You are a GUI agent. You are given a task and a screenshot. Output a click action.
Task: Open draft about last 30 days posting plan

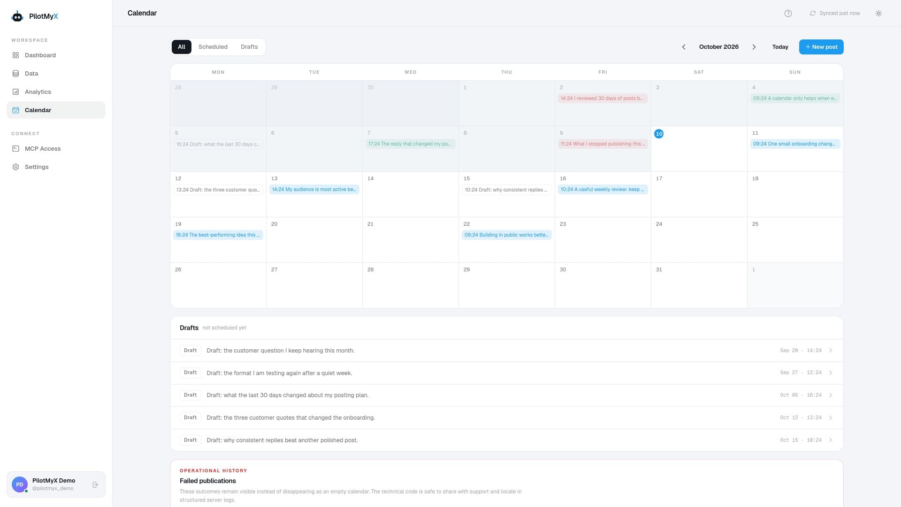[x=506, y=395]
